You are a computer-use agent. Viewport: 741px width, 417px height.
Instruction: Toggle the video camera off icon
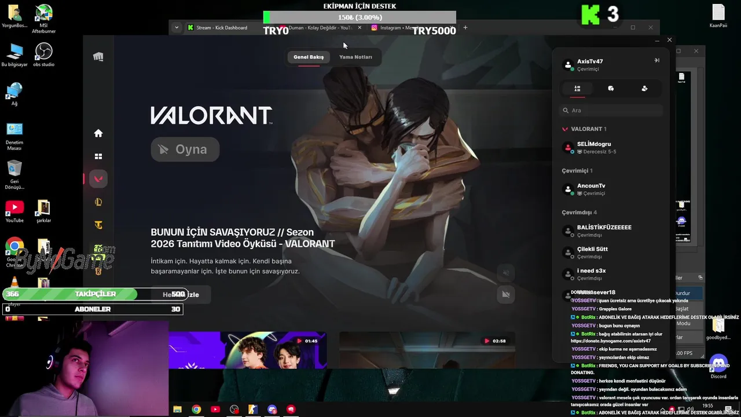(x=506, y=294)
